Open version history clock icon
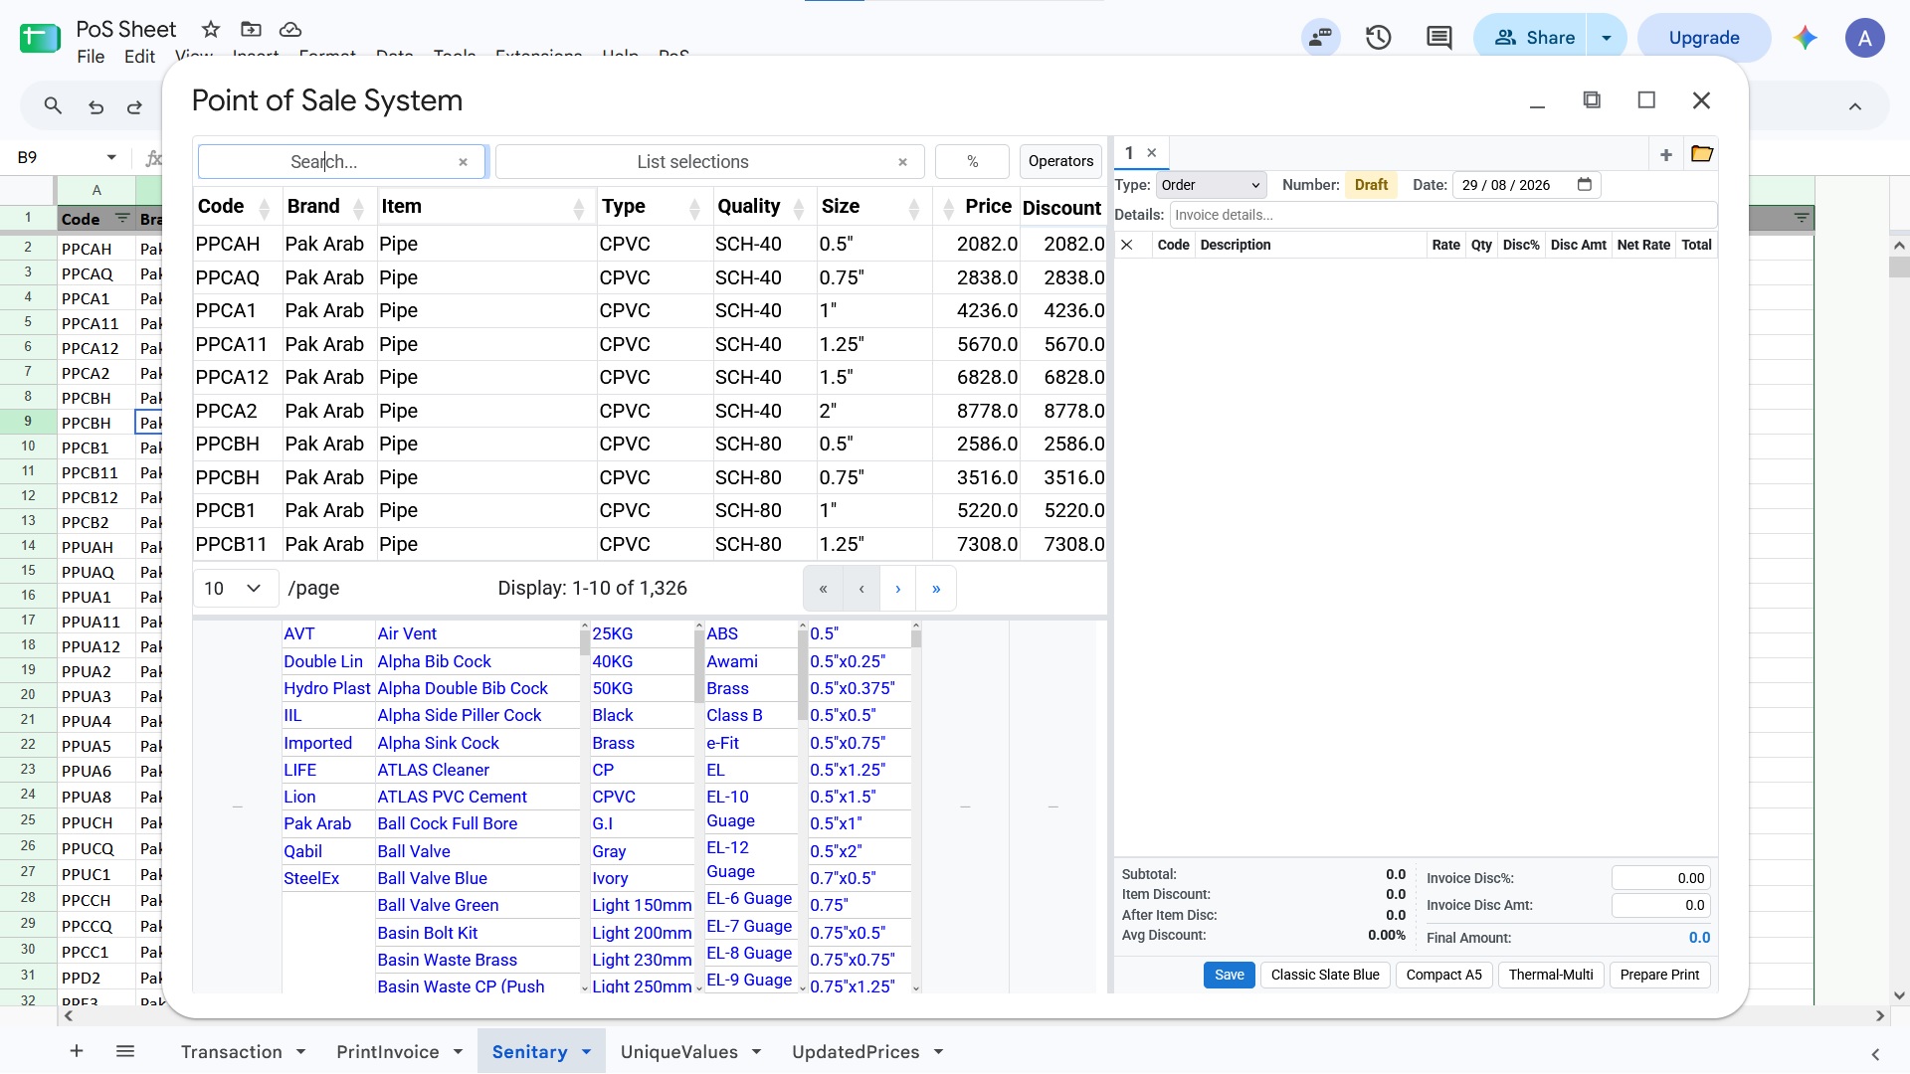The height and width of the screenshot is (1074, 1910). point(1378,38)
